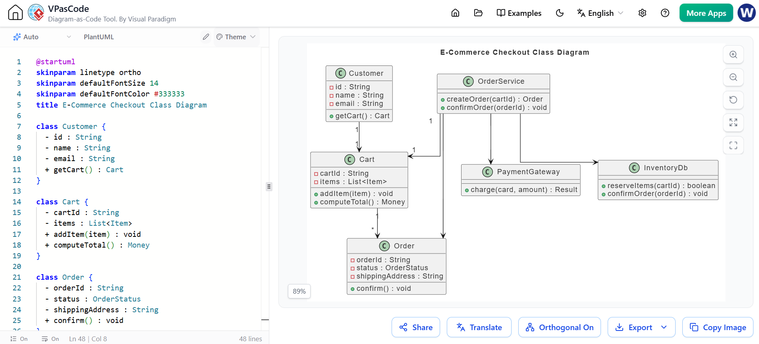Click line number 21 in the gutter

tap(17, 277)
